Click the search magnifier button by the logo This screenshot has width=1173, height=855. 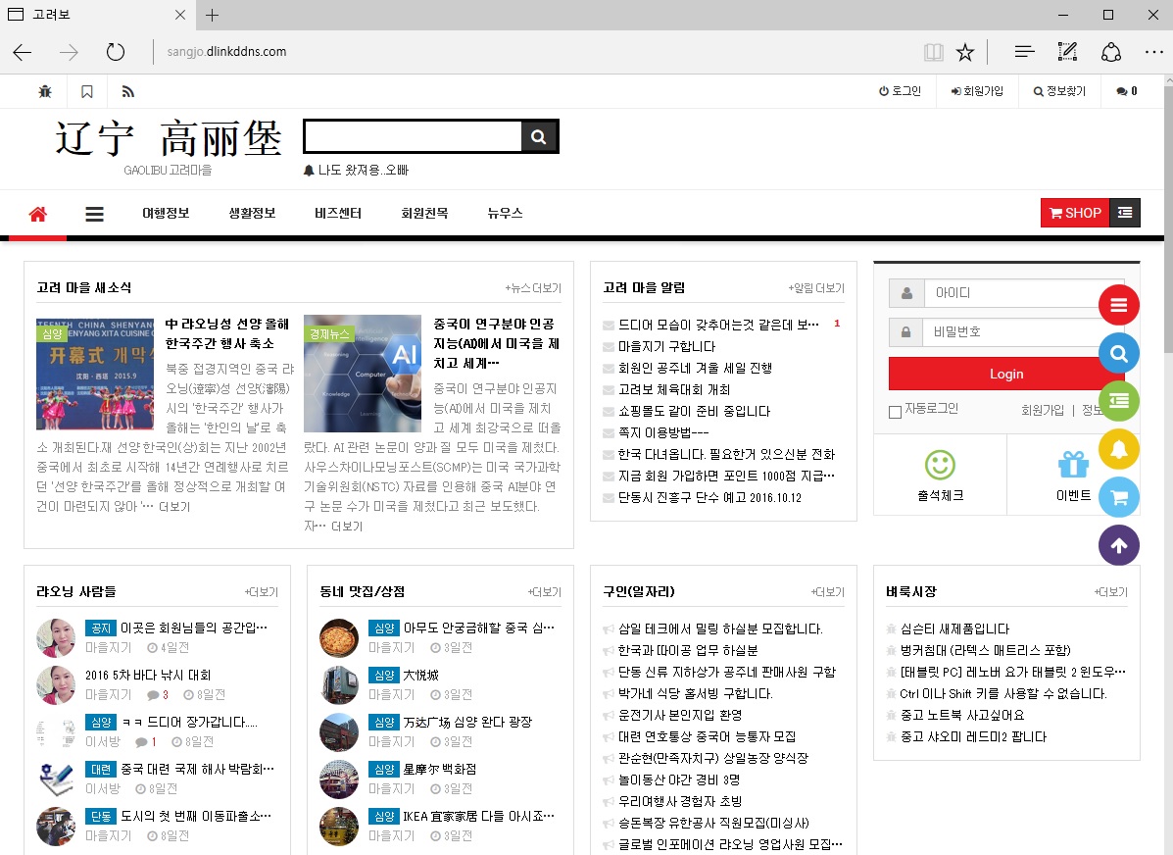click(538, 137)
